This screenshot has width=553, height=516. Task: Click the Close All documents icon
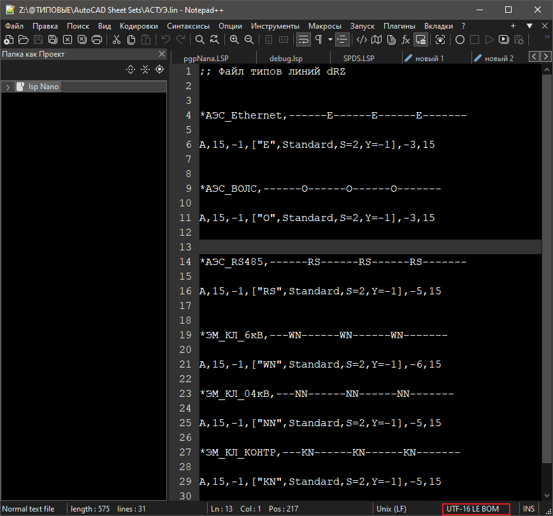pyautogui.click(x=82, y=39)
